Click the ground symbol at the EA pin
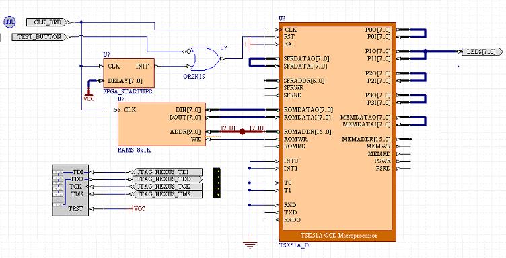This screenshot has height=258, width=506. (x=248, y=44)
